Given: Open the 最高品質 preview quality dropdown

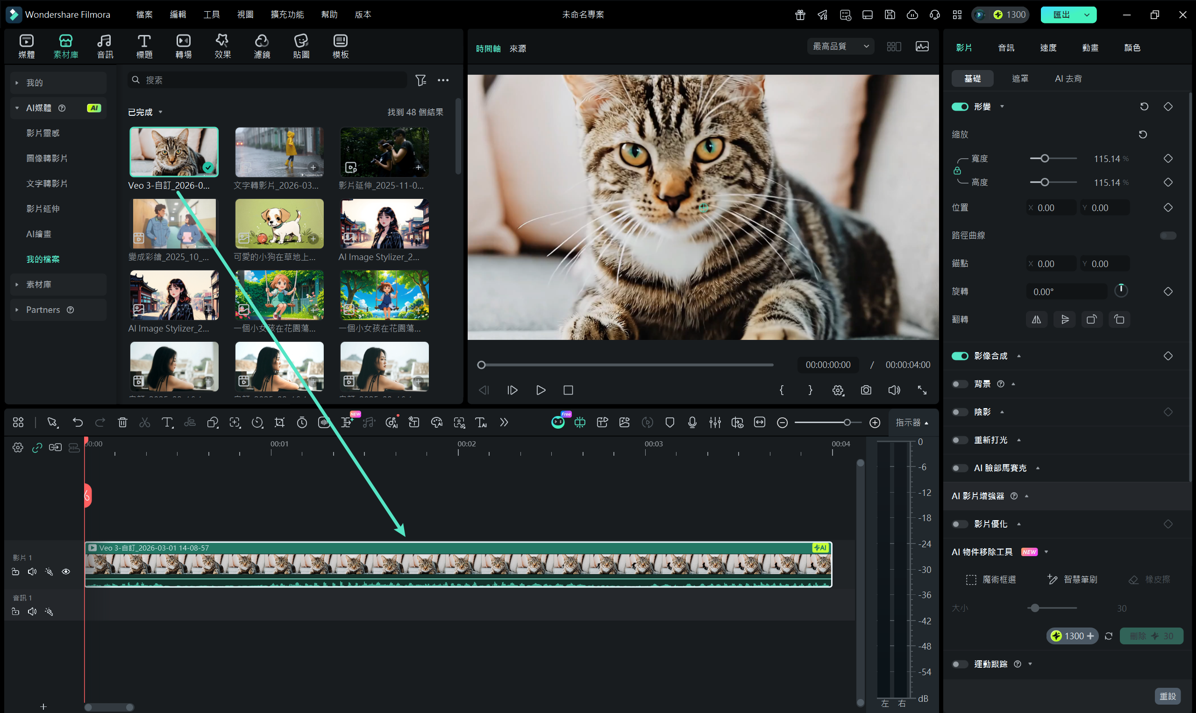Looking at the screenshot, I should (x=840, y=47).
